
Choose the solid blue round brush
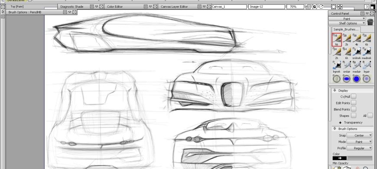click(x=357, y=78)
